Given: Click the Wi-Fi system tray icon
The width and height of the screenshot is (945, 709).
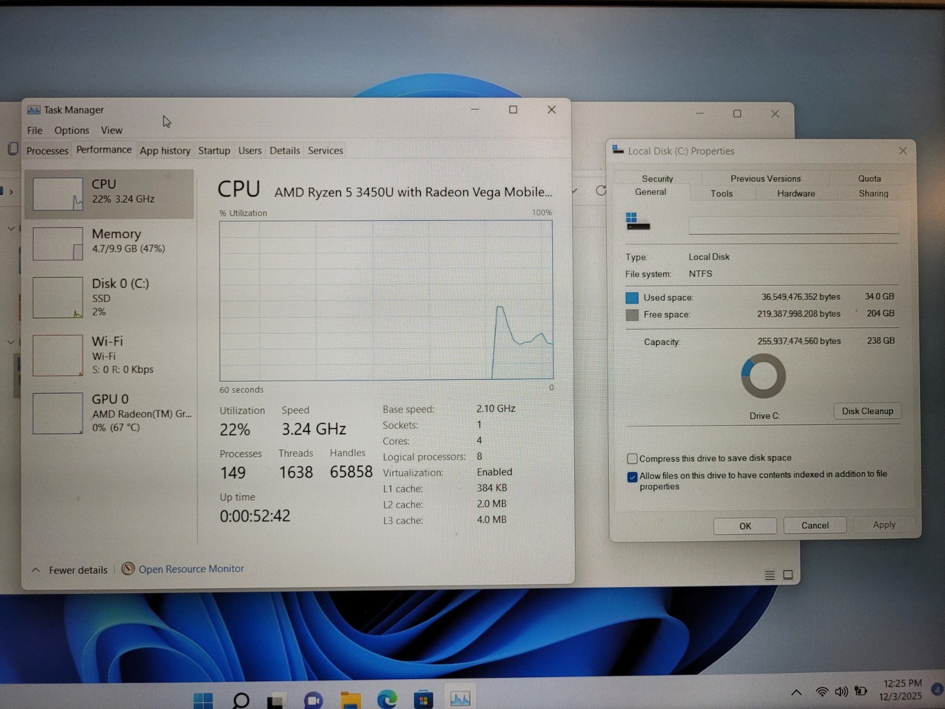Looking at the screenshot, I should (822, 691).
